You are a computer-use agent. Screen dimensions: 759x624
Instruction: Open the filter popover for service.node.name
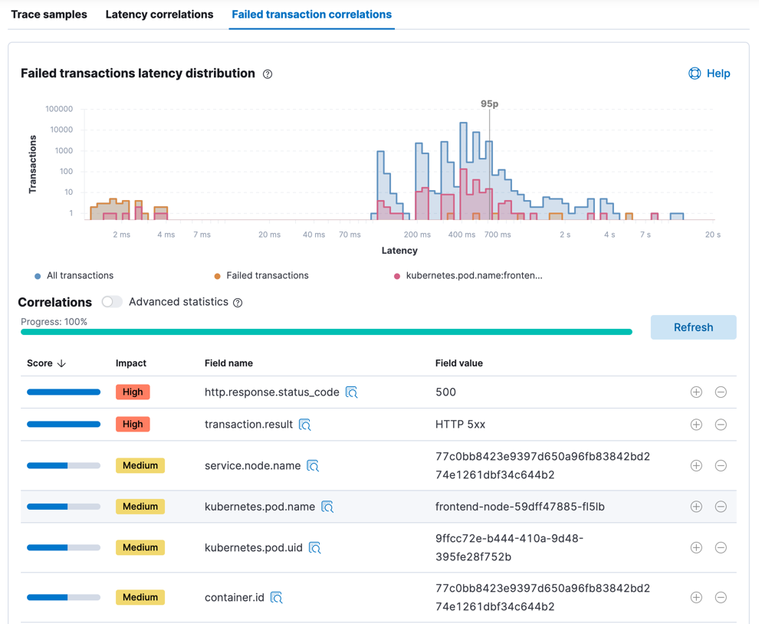tap(313, 465)
